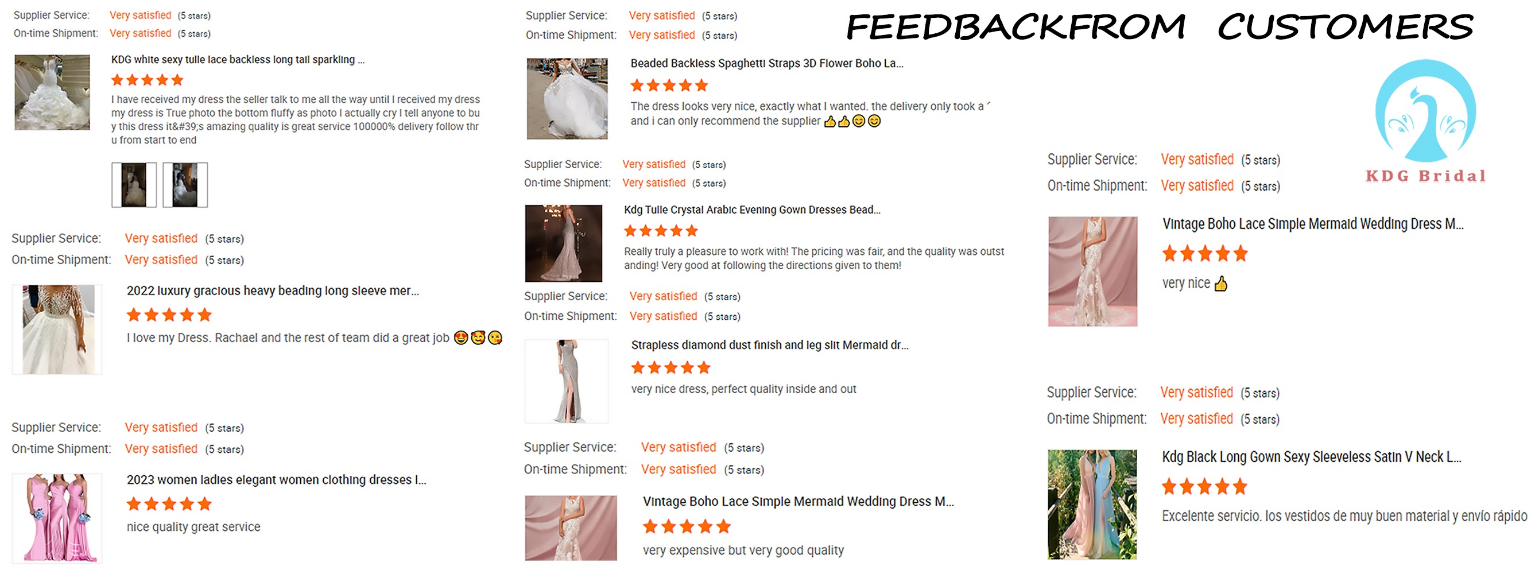Open Beaded Backless Spaghetti Straps product title
Screen dimensions: 1531x574
click(767, 63)
